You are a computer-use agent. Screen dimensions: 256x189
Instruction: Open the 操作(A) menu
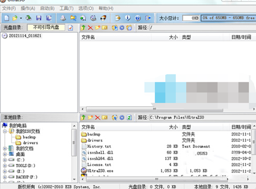tap(28, 8)
